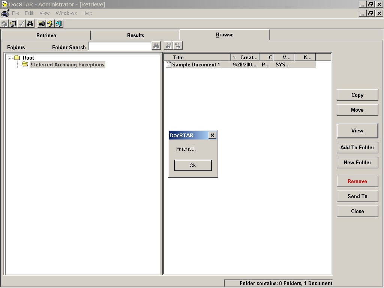Click the document control icon left of File menu
Viewport: 384px width, 288px height.
(x=5, y=13)
